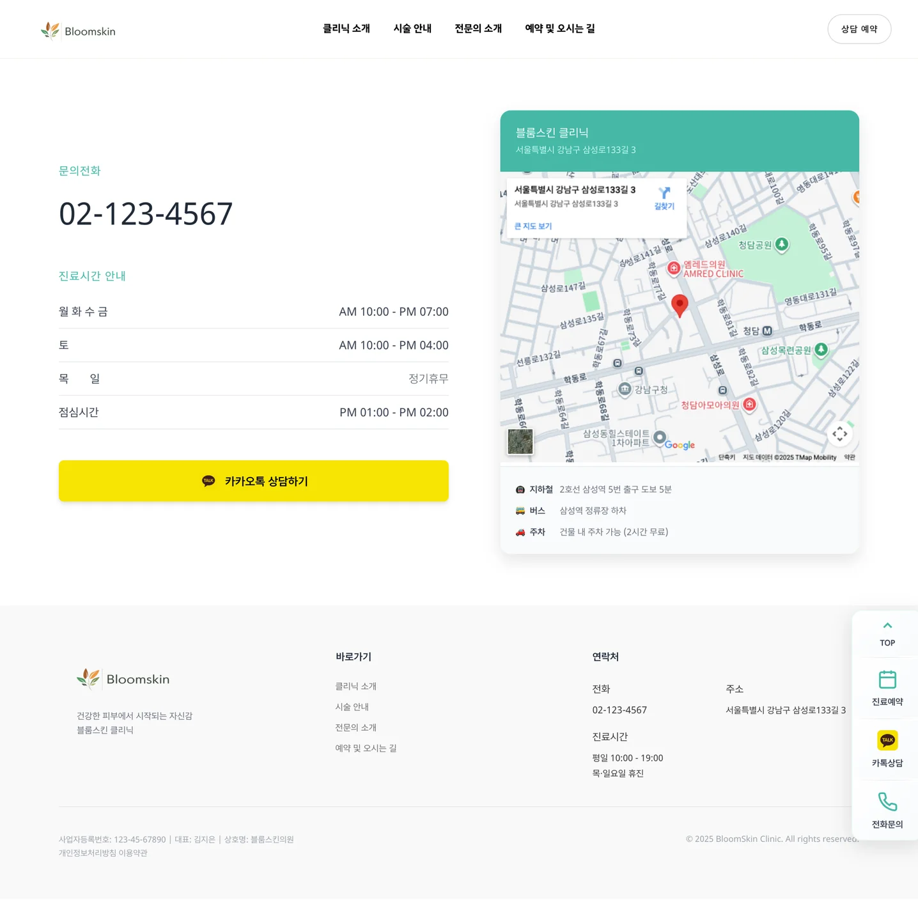Click the subway 지하철 icon in directions info
918x918 pixels.
coord(520,489)
